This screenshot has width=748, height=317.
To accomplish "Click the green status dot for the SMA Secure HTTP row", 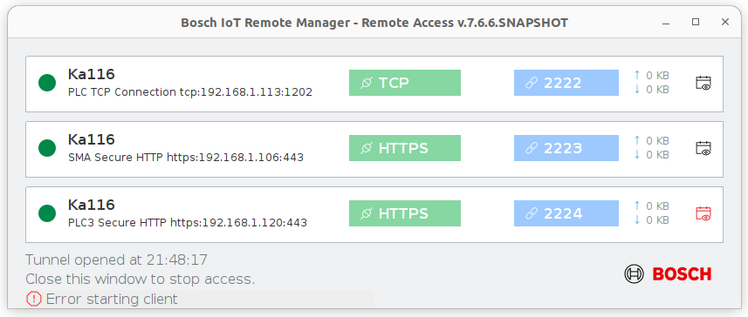I will coord(47,148).
